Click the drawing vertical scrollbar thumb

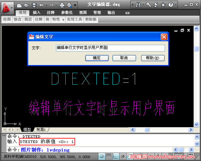196,49
